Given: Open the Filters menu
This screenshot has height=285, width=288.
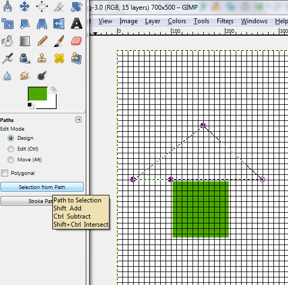Looking at the screenshot, I should (x=225, y=21).
